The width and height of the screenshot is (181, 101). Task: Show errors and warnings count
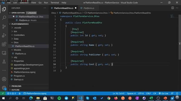tap(11, 93)
